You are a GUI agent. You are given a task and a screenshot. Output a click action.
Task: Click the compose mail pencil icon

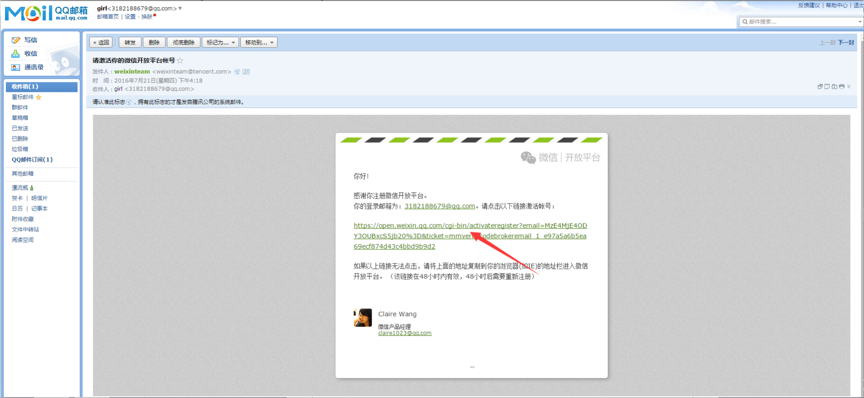(16, 40)
